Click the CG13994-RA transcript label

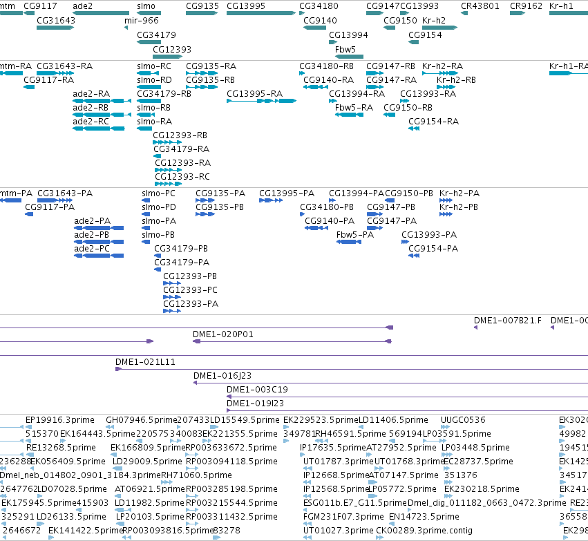coord(357,94)
